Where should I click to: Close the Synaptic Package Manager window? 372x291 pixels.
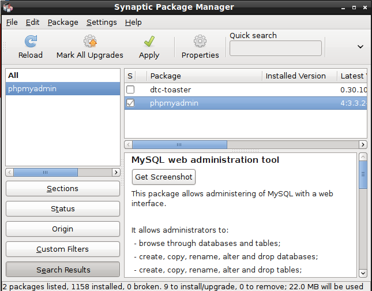pos(365,8)
